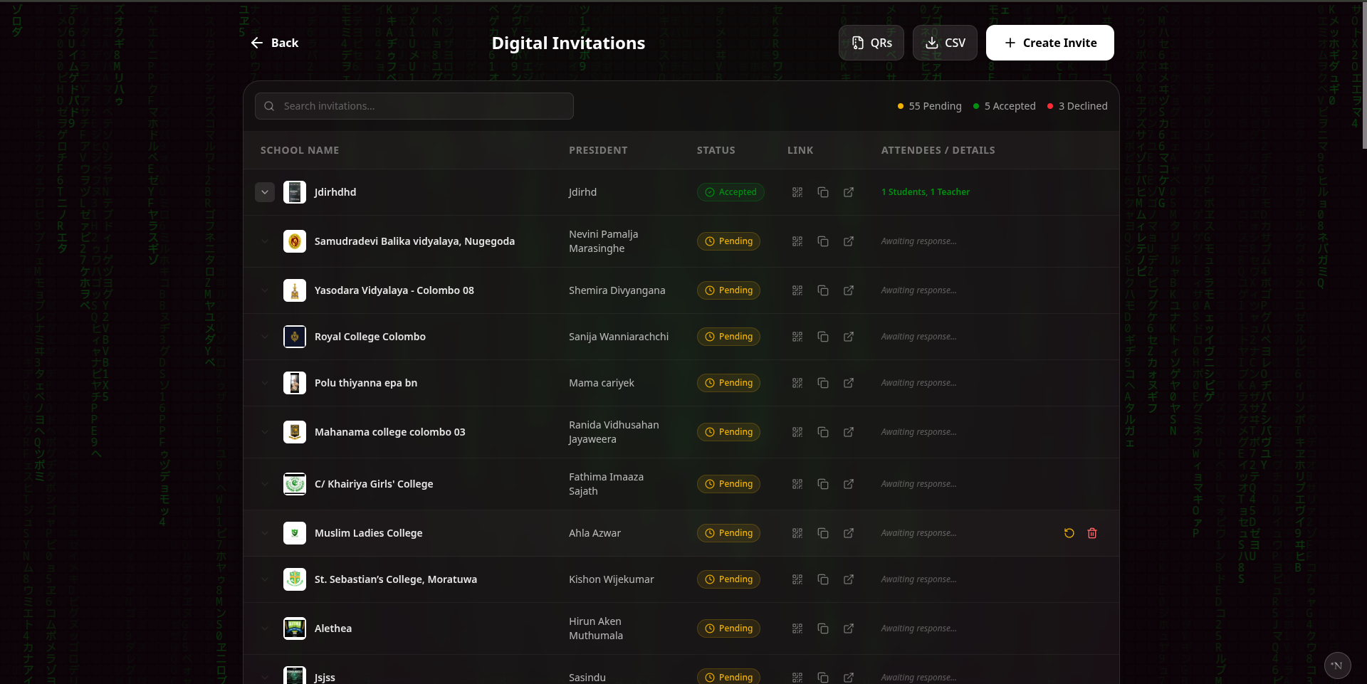1367x684 pixels.
Task: Copy link for St. Sebastian's College, Moratuwa
Action: pos(822,579)
